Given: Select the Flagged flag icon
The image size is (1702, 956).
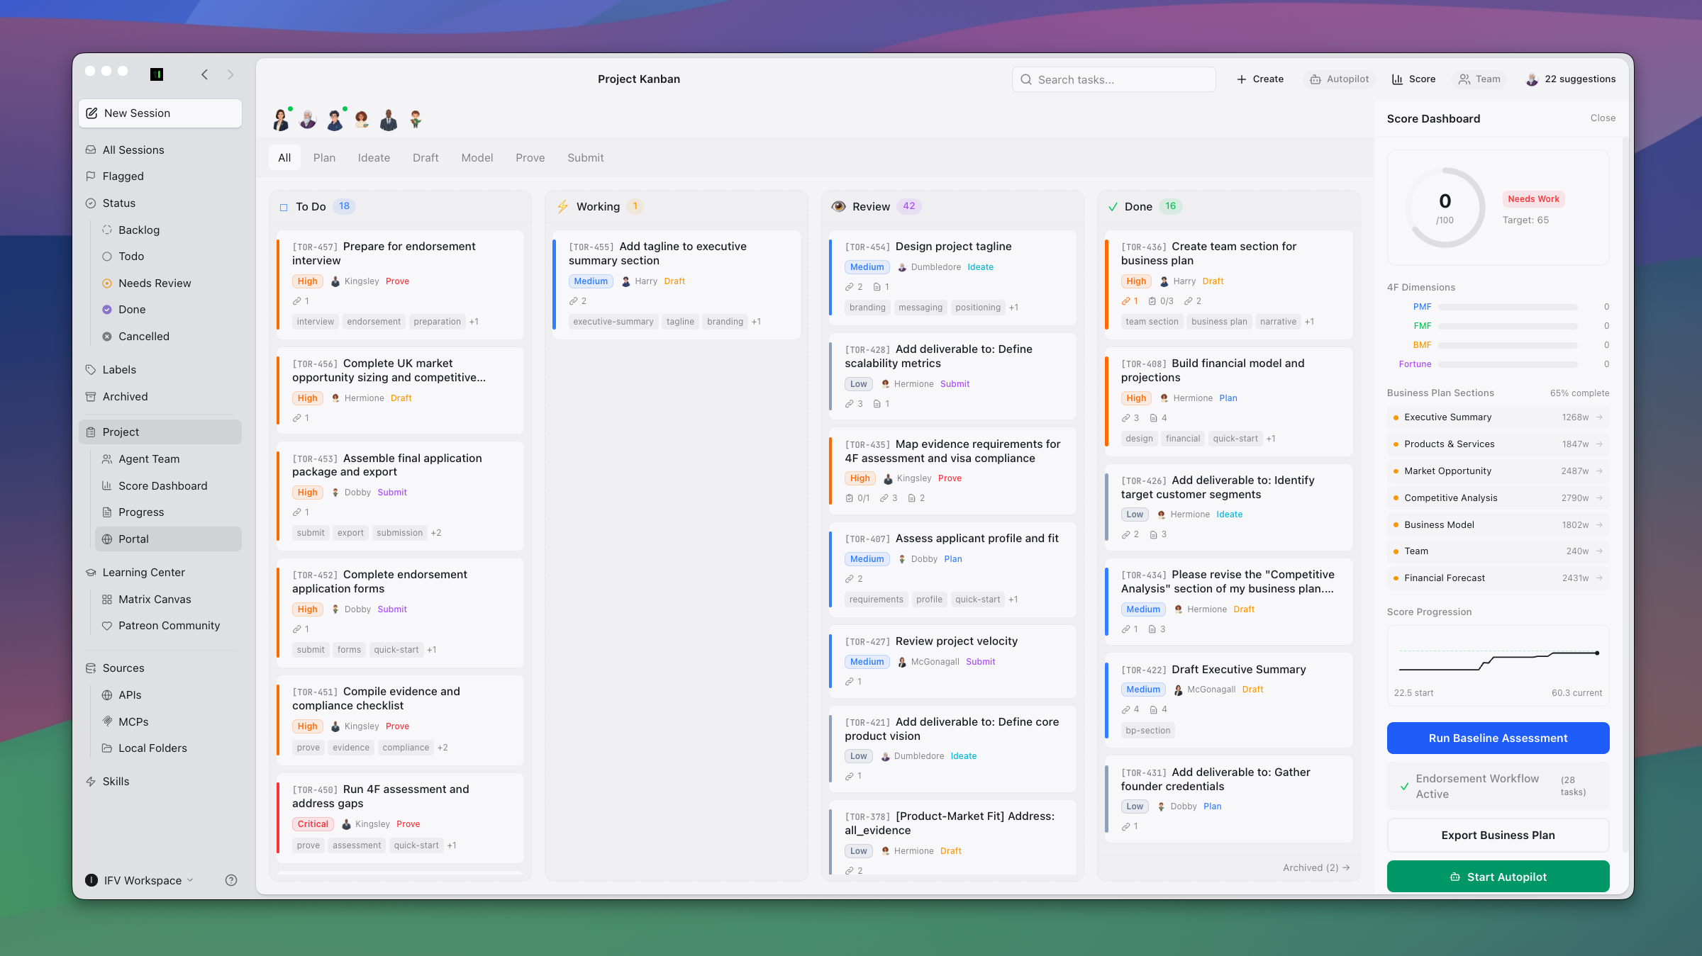Looking at the screenshot, I should [91, 176].
